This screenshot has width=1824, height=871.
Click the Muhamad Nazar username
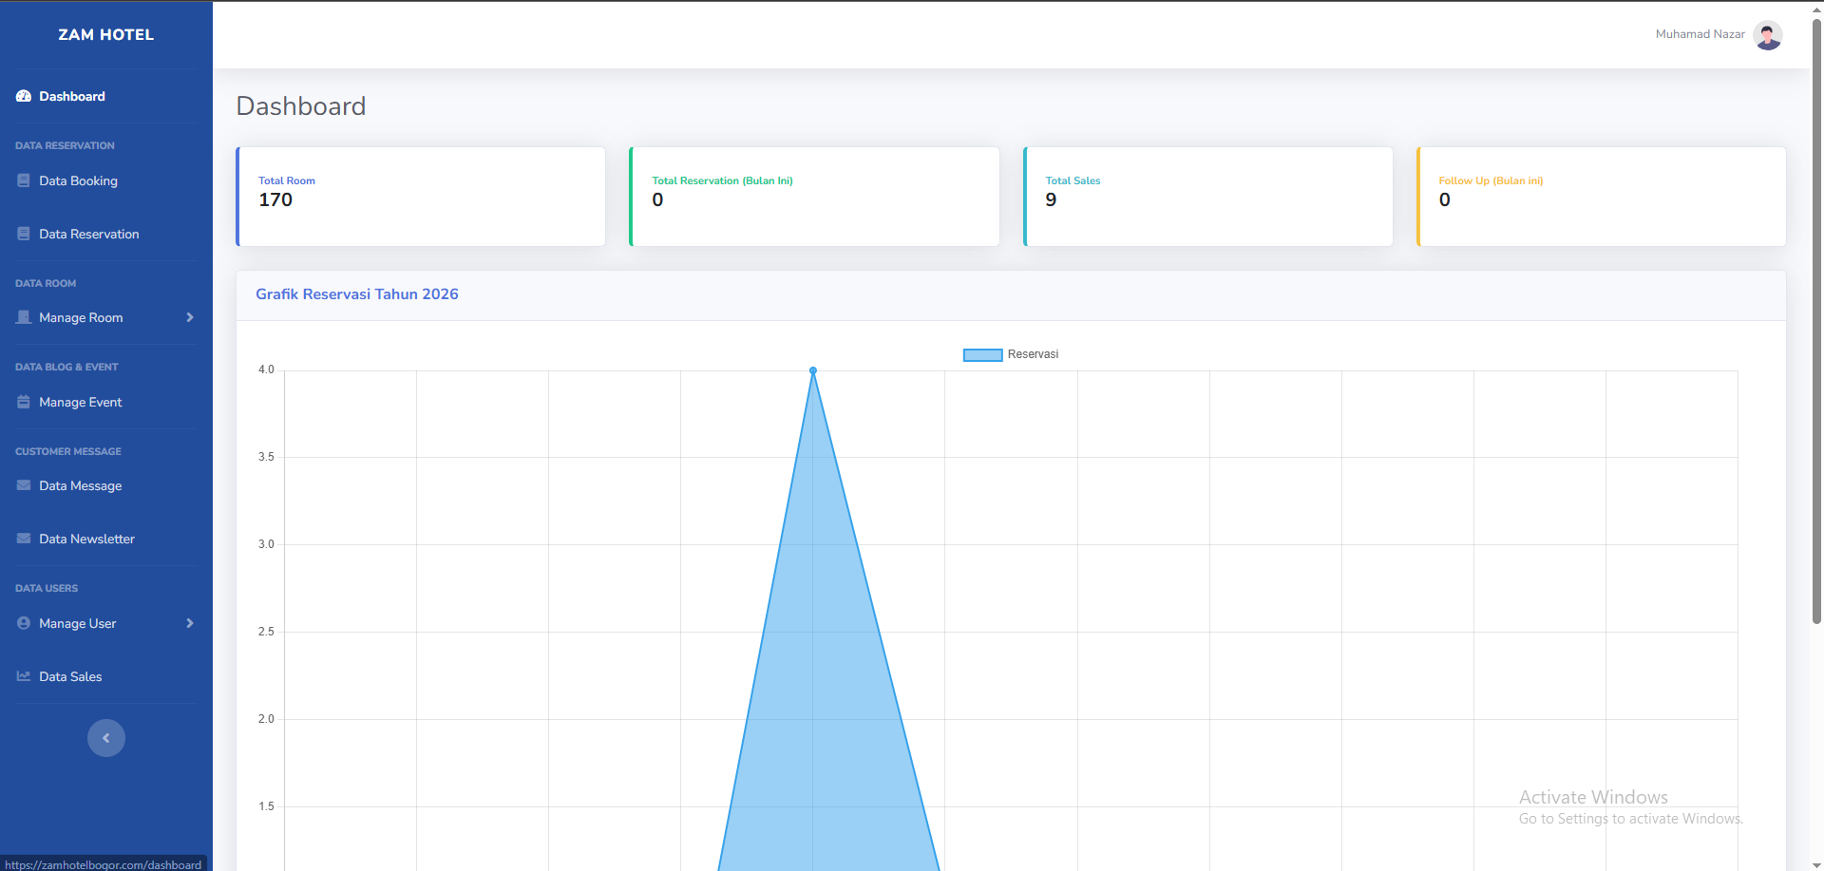(x=1700, y=34)
